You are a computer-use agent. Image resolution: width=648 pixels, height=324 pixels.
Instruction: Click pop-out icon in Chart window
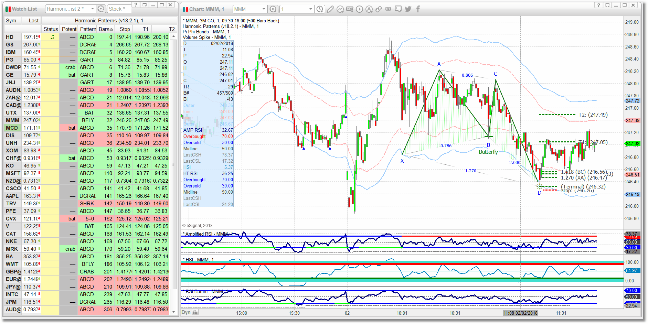[608, 5]
